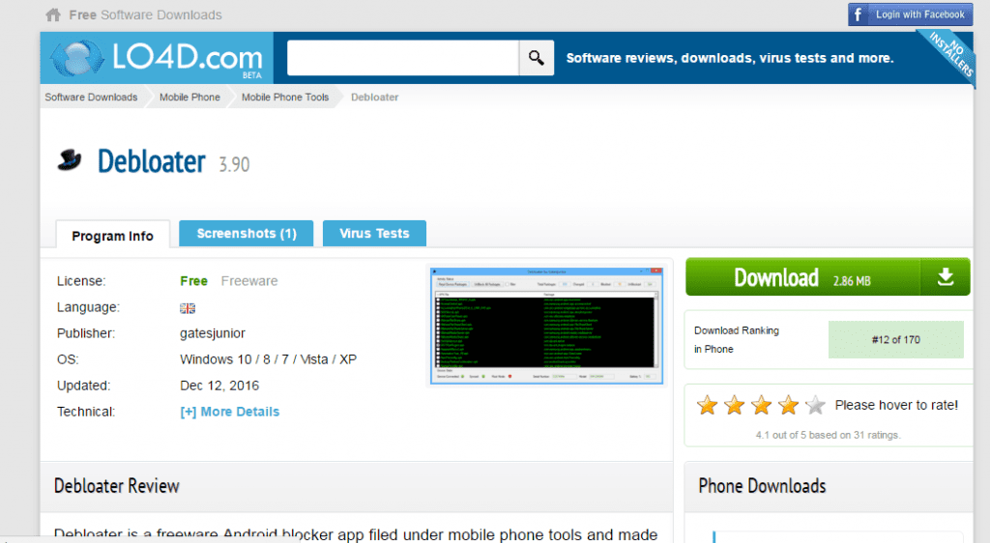Click the header tagline about software reviews

[730, 58]
